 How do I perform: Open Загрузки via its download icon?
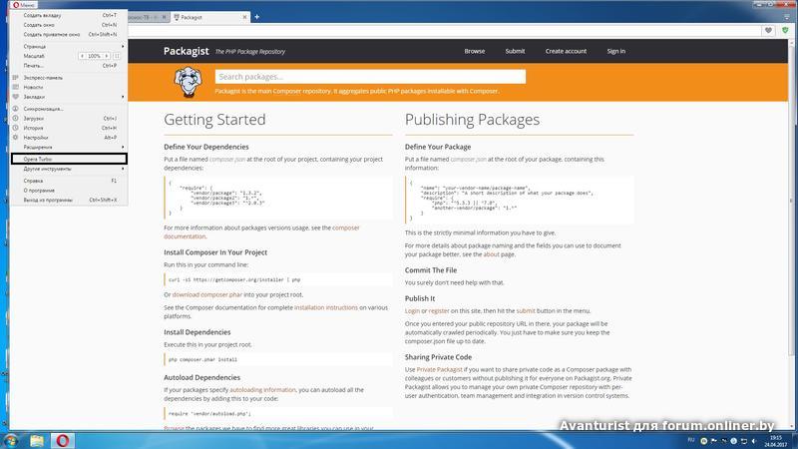[15, 118]
